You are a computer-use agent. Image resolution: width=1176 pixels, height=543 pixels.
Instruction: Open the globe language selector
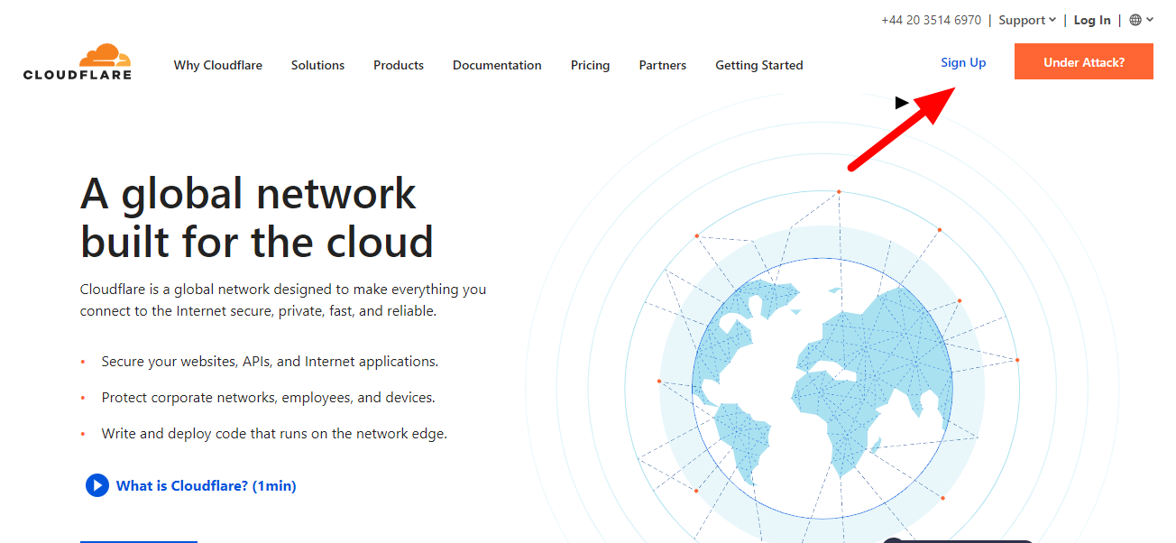(1141, 20)
